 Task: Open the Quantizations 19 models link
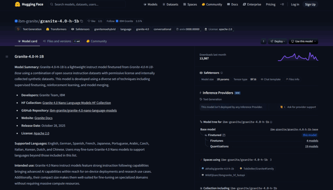[x=312, y=146]
